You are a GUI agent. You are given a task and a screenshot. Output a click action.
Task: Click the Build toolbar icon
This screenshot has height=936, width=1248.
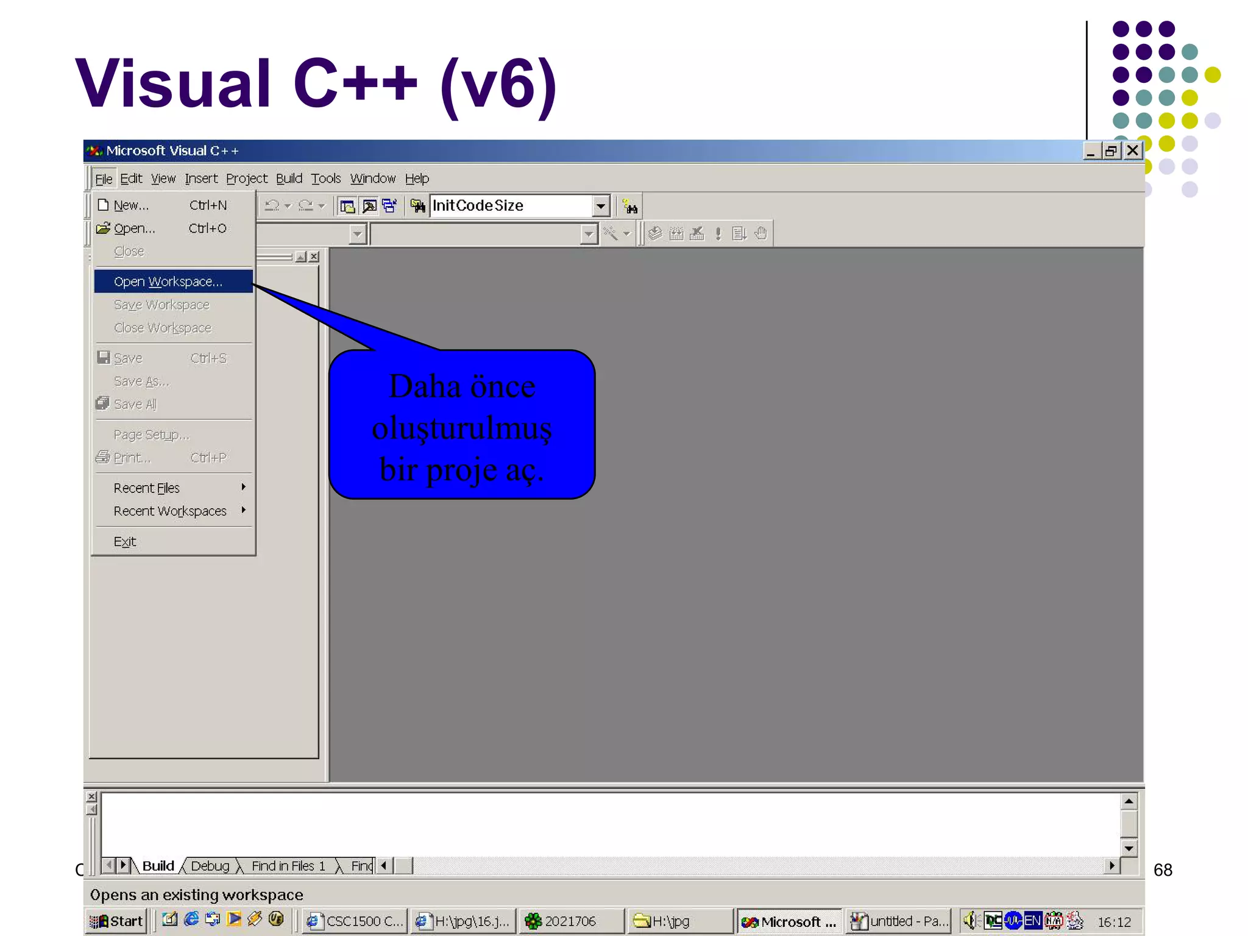(x=676, y=233)
